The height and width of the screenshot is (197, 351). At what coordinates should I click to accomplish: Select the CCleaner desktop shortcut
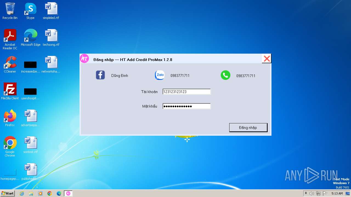10,65
